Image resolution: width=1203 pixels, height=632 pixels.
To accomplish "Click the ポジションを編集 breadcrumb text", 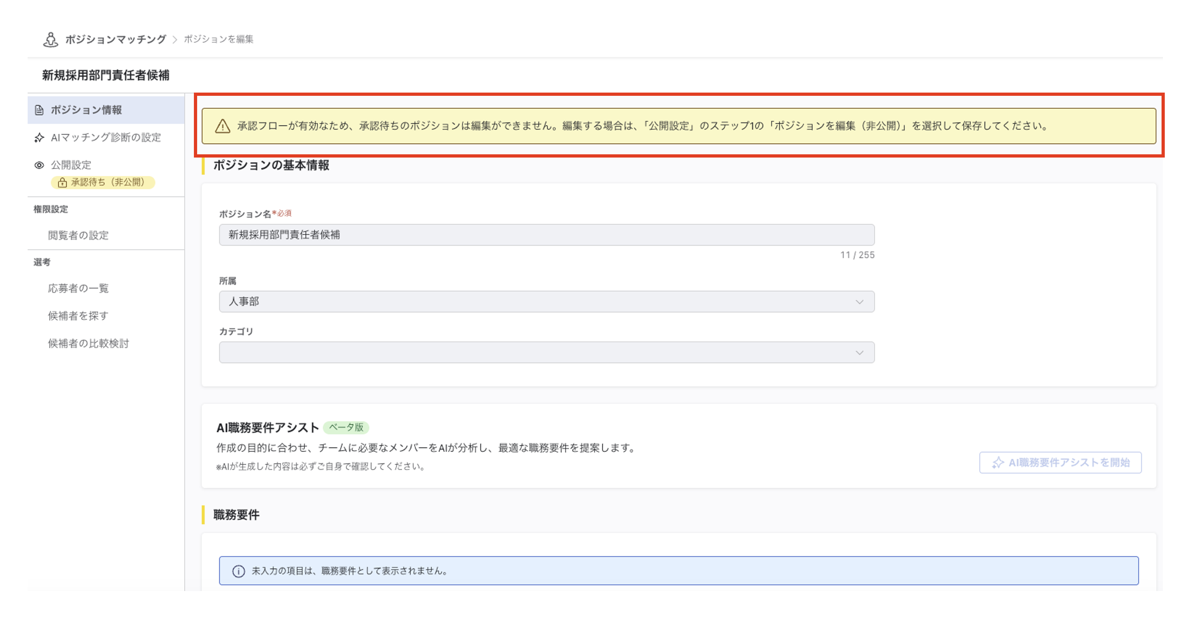I will pyautogui.click(x=219, y=39).
